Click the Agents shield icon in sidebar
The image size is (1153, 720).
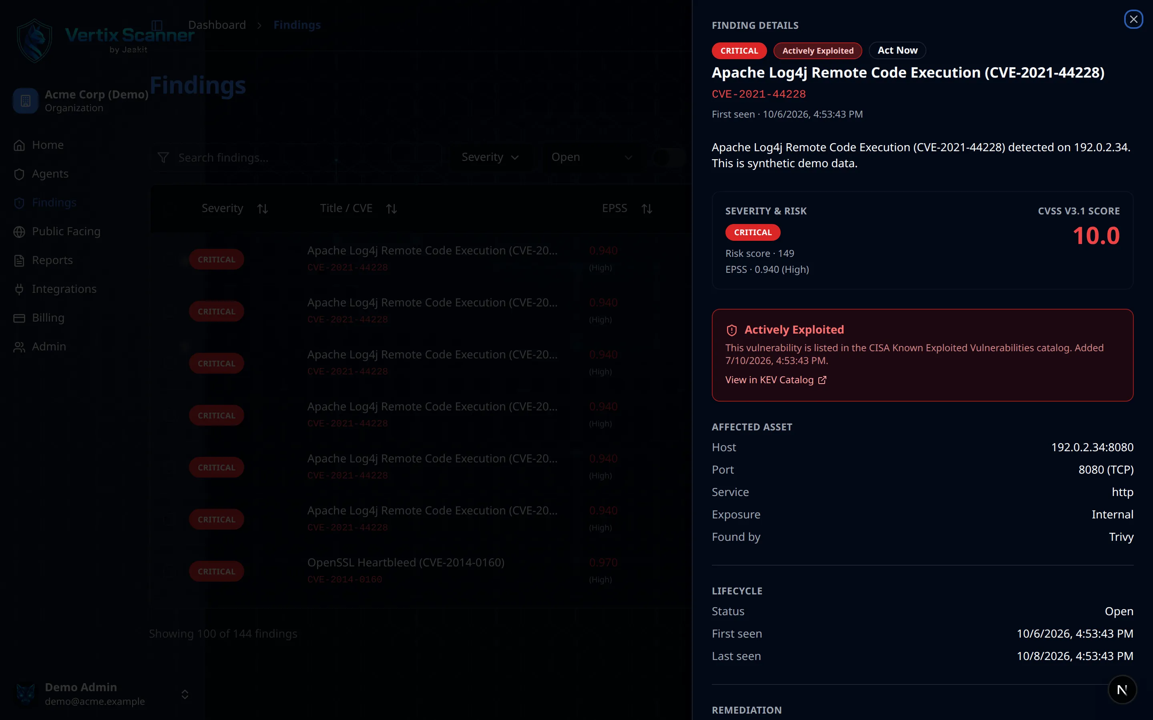click(19, 174)
